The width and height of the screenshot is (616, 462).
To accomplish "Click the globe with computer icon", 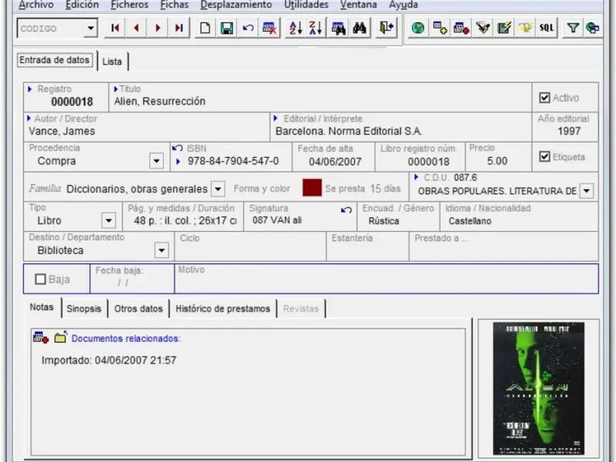I will click(x=592, y=28).
